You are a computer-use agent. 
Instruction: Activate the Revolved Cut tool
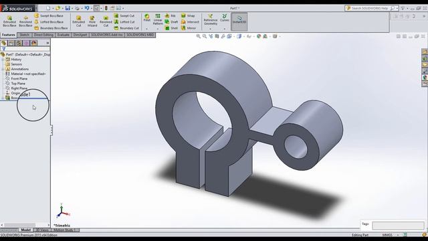(x=106, y=21)
